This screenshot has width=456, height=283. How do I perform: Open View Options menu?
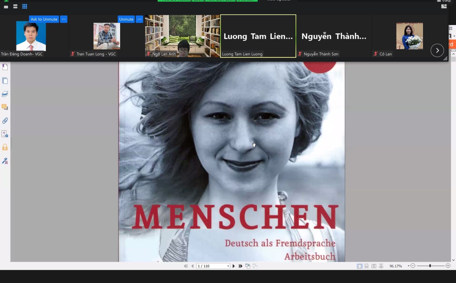[x=279, y=1]
